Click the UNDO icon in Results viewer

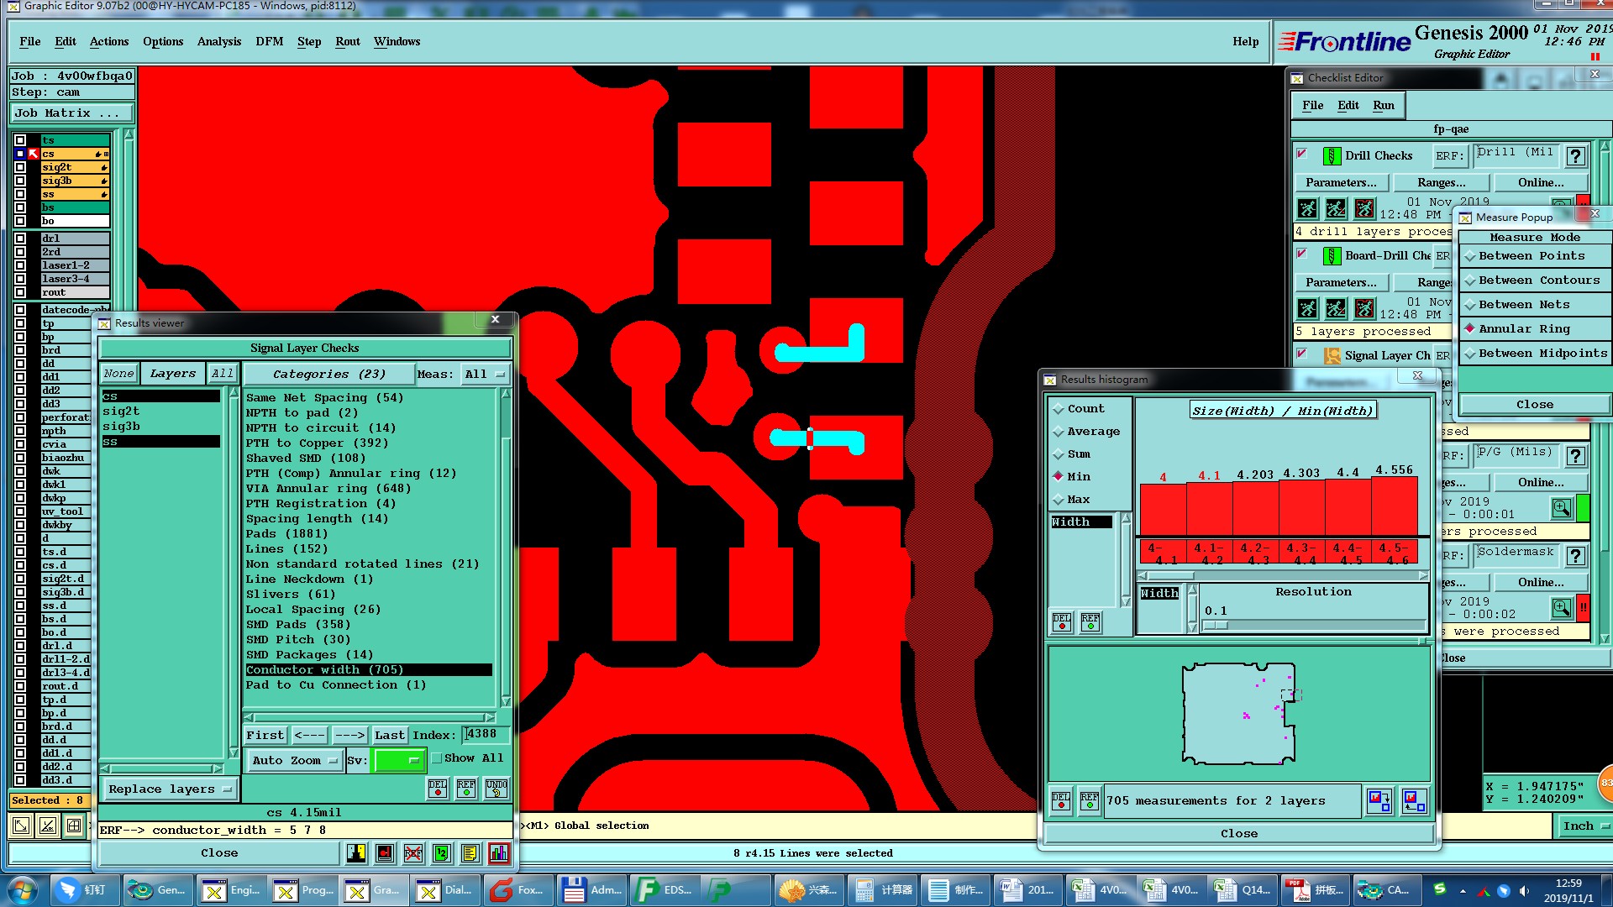(497, 789)
